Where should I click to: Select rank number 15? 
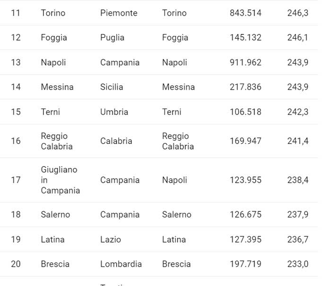tap(16, 112)
